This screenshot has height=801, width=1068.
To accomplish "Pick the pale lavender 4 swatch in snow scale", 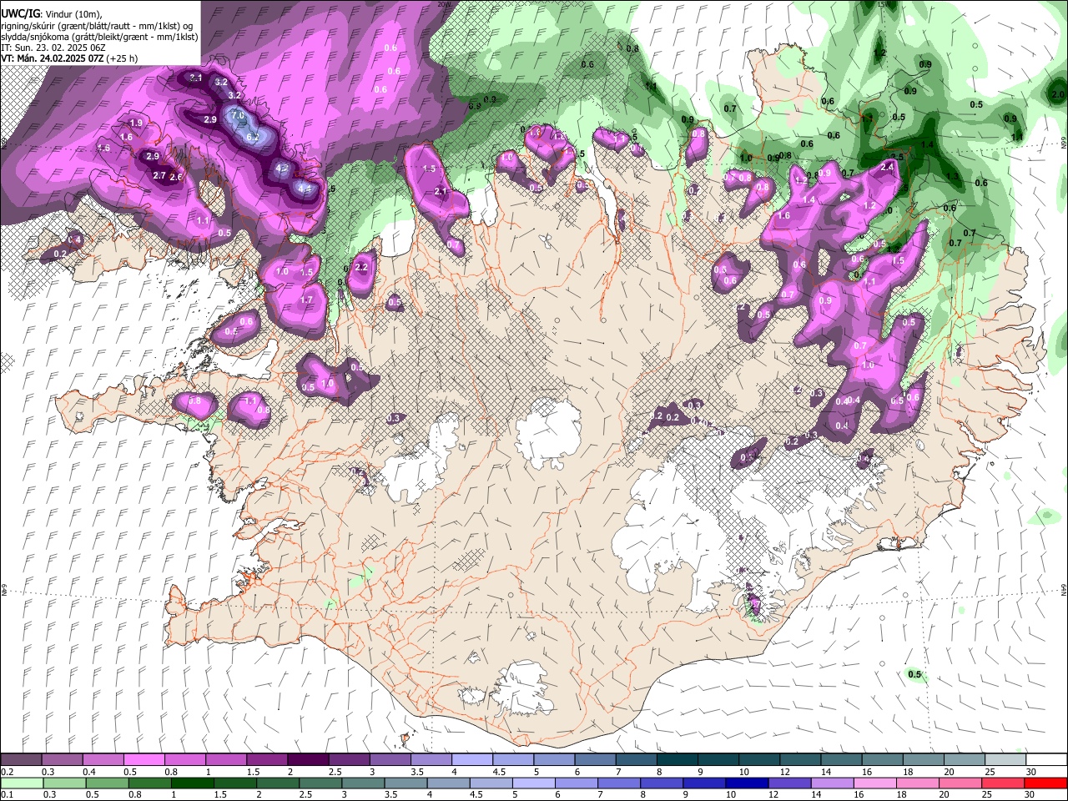I will click(472, 760).
